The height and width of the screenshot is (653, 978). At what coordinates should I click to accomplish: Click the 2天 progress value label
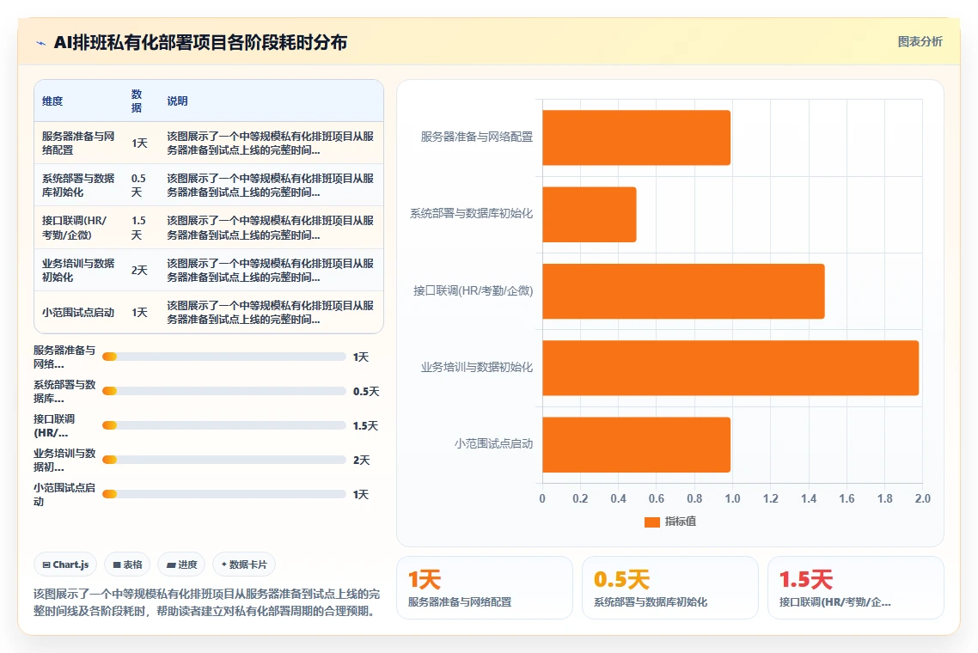(x=361, y=461)
